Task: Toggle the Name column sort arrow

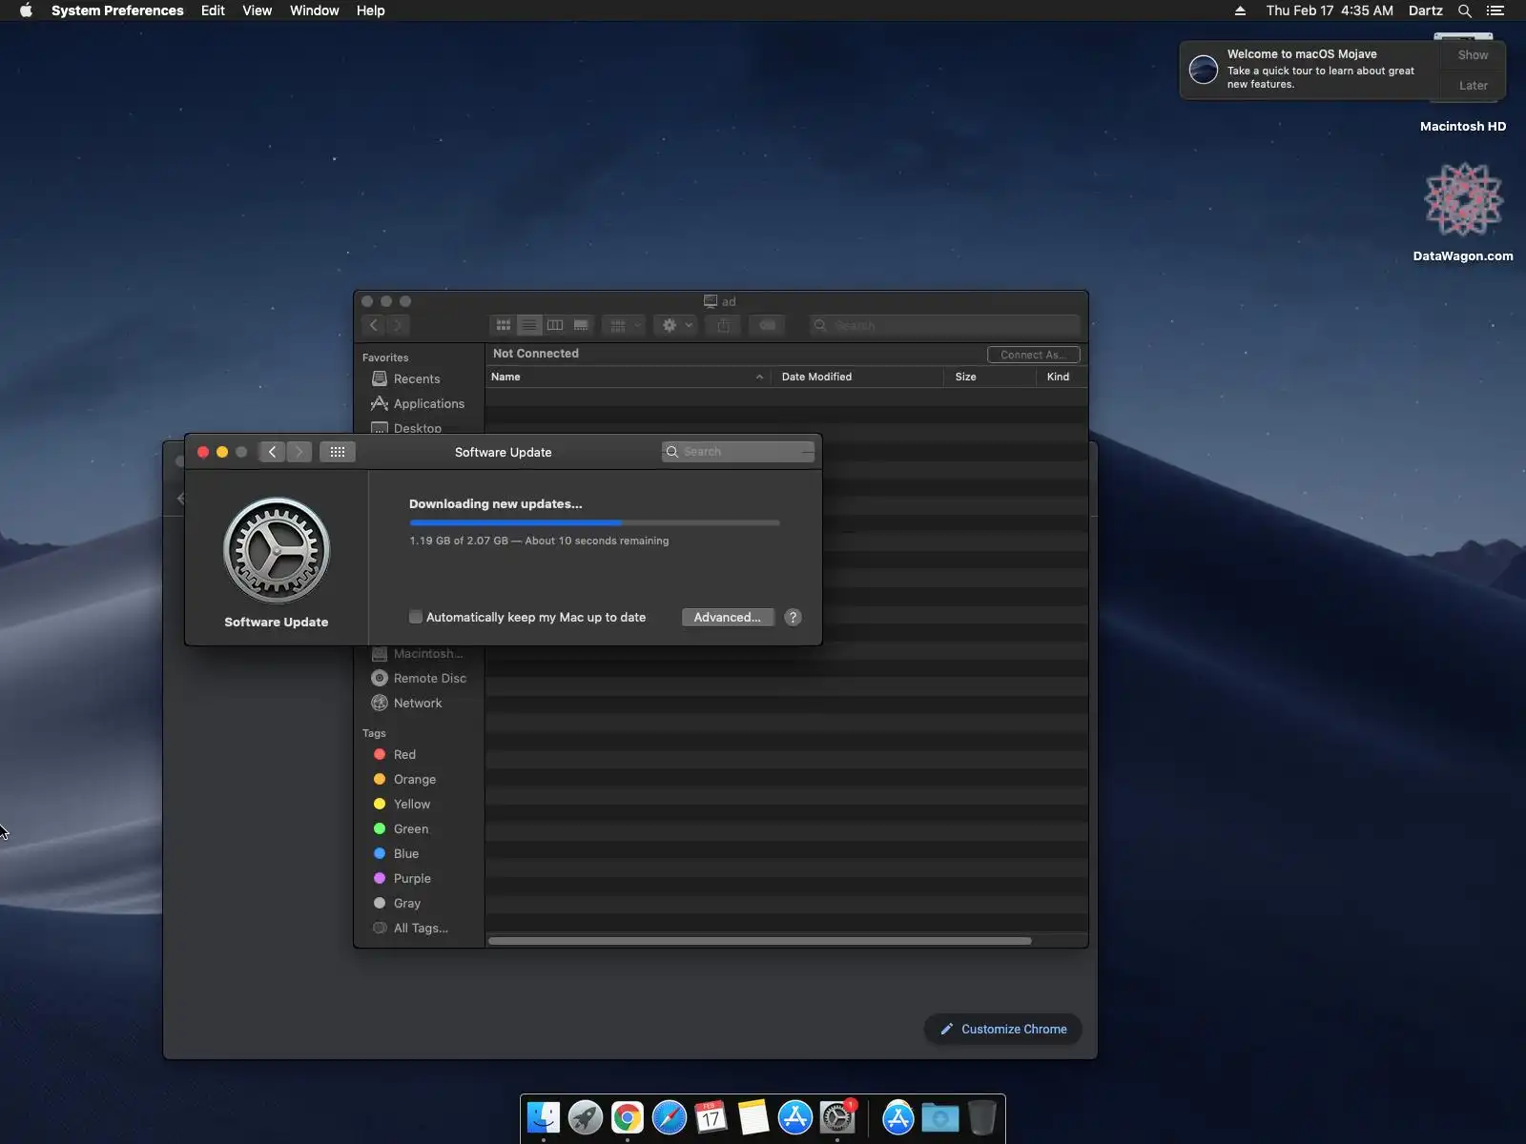Action: coord(759,378)
